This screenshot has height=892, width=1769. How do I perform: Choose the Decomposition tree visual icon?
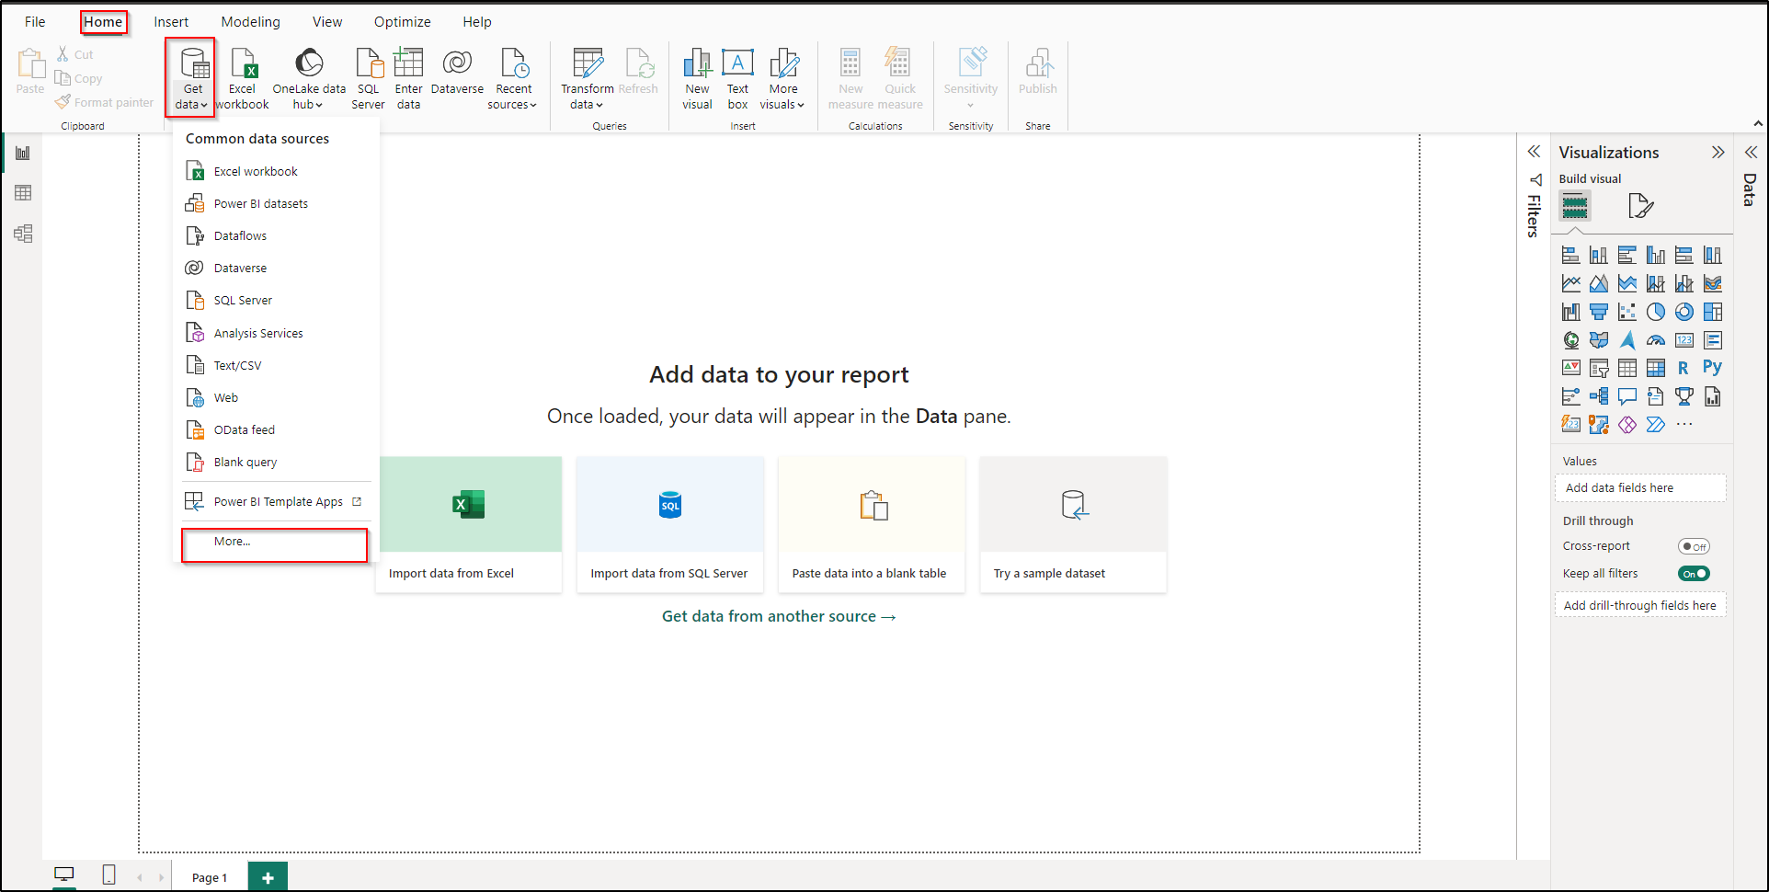point(1599,396)
